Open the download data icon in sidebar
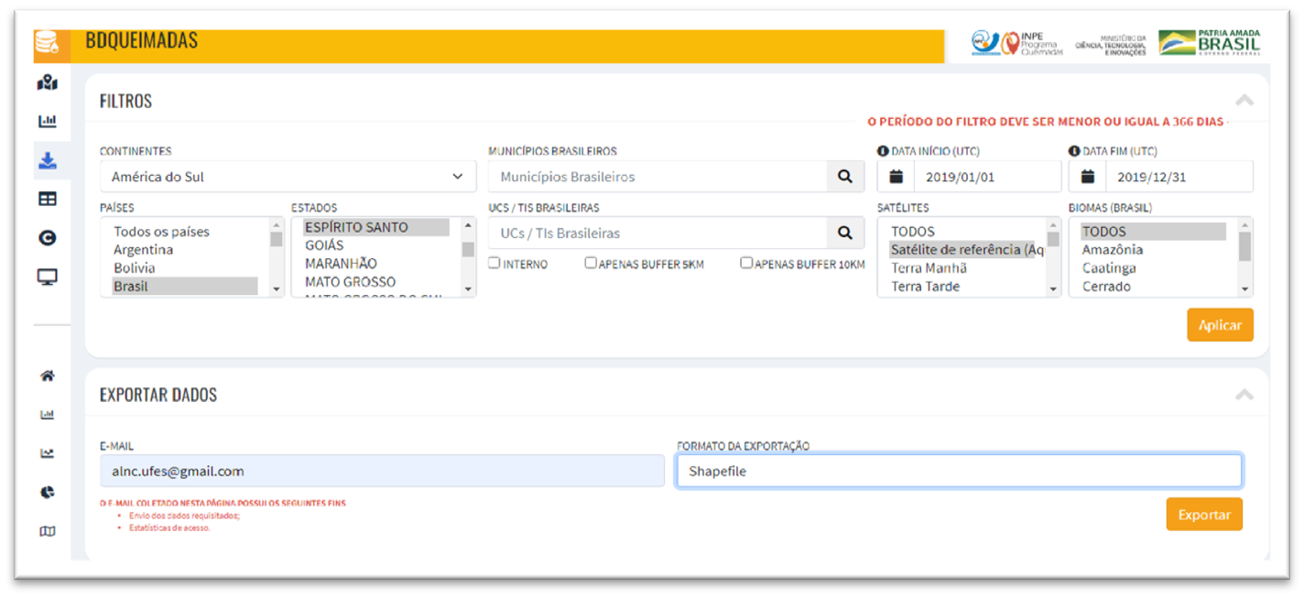 [x=48, y=161]
